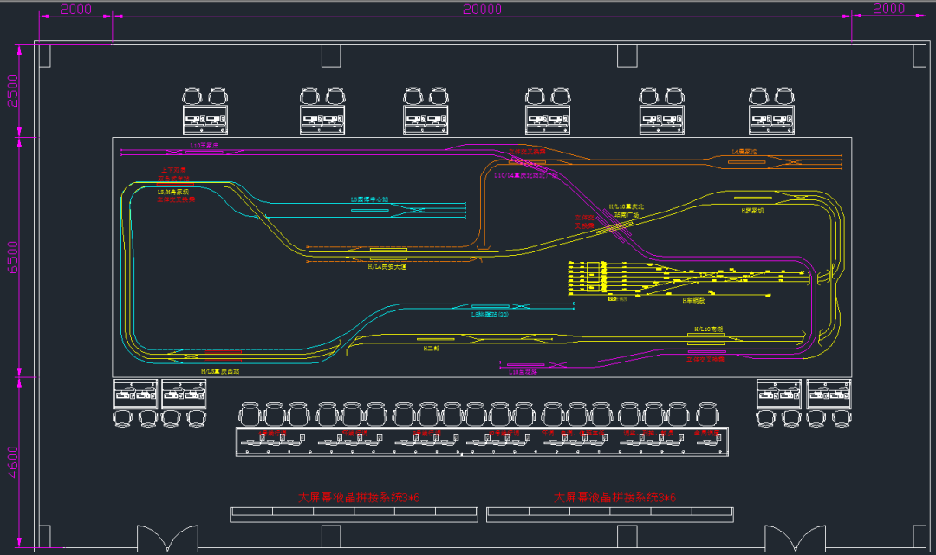Select the right 大屏幕液晶拼接系统3*6 label
Viewport: 936px width, 555px height.
pyautogui.click(x=614, y=498)
